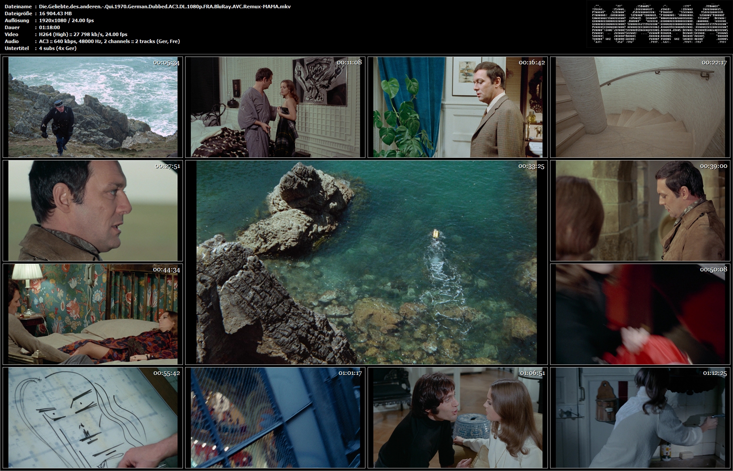Viewport: 733px width, 471px height.
Task: Open the 01:06:51 thumbnail of the couple talking
Action: pyautogui.click(x=458, y=418)
